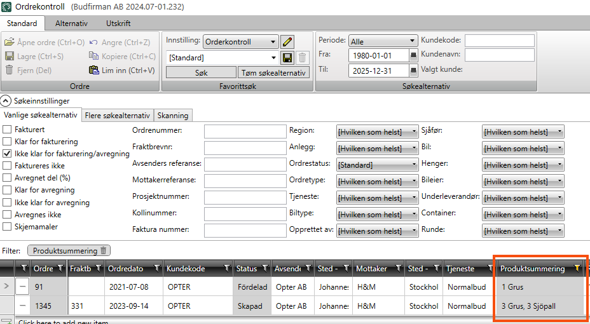This screenshot has width=590, height=324.
Task: Open the Flere søkealternativ tab
Action: coord(118,116)
